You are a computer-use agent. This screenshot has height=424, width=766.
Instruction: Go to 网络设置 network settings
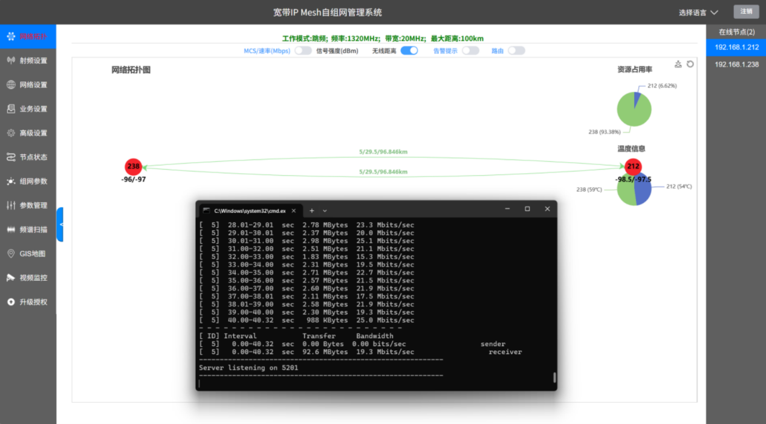pos(28,85)
